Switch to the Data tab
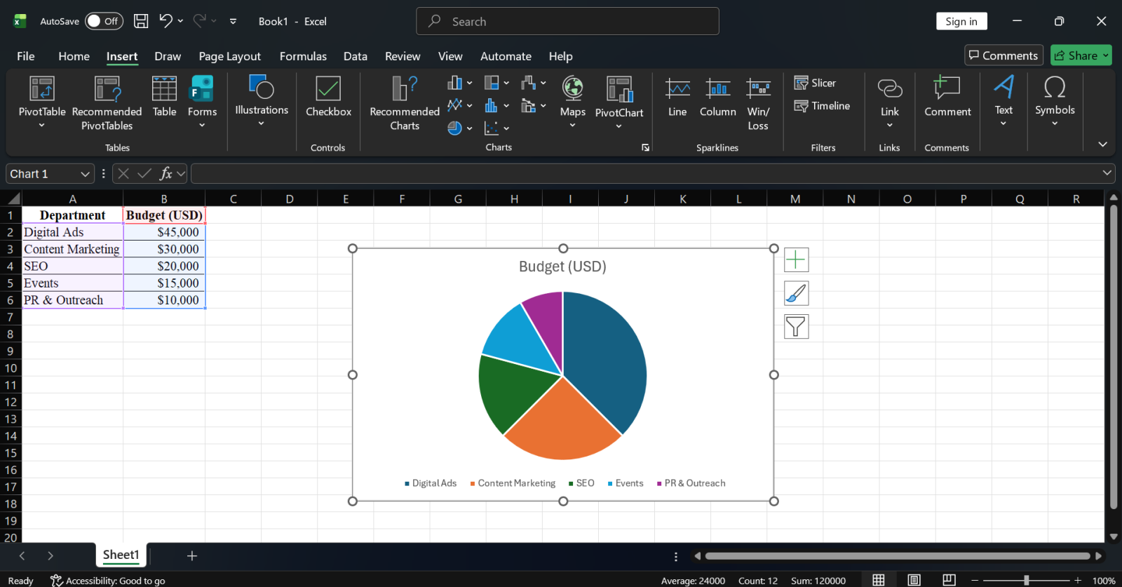Viewport: 1122px width, 587px height. point(355,56)
